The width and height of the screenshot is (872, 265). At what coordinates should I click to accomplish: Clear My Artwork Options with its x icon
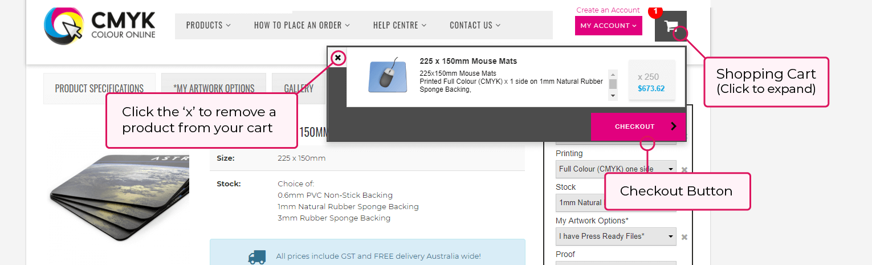(684, 237)
